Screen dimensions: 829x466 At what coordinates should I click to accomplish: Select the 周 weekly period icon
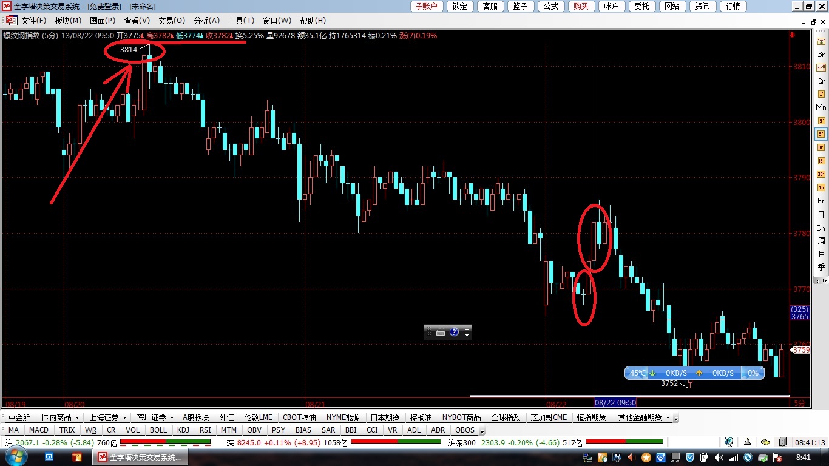click(821, 241)
